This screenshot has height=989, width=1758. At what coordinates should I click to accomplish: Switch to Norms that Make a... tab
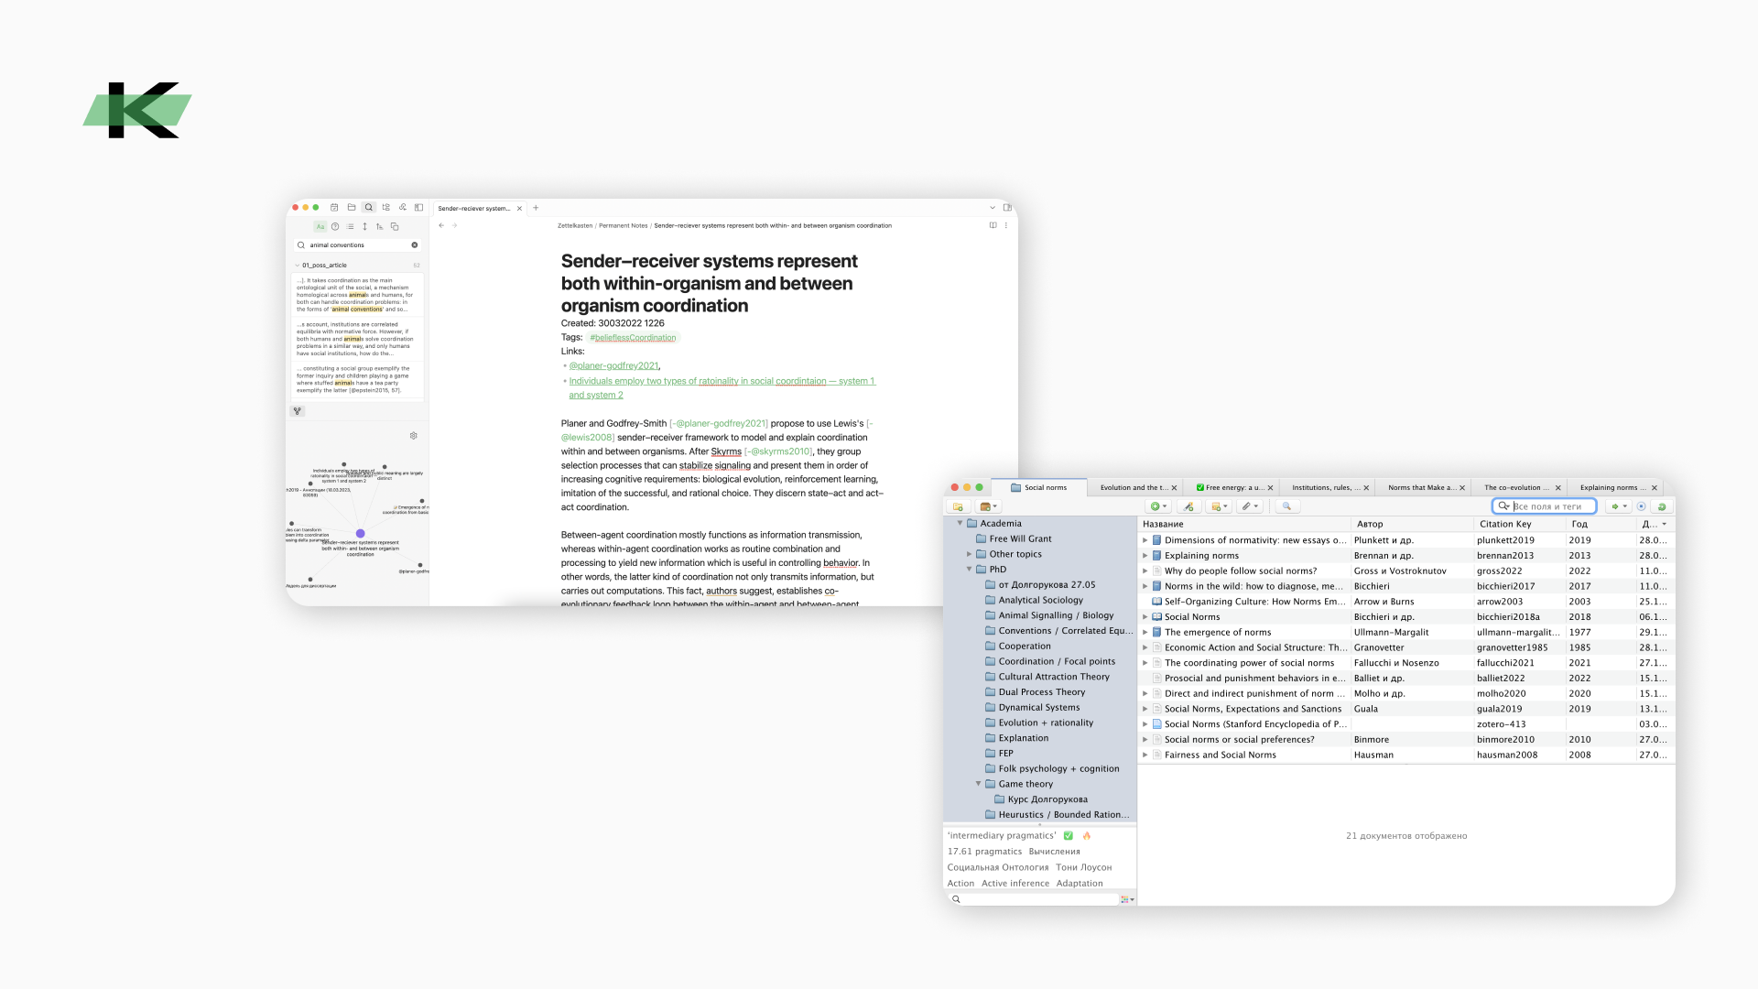coord(1421,488)
